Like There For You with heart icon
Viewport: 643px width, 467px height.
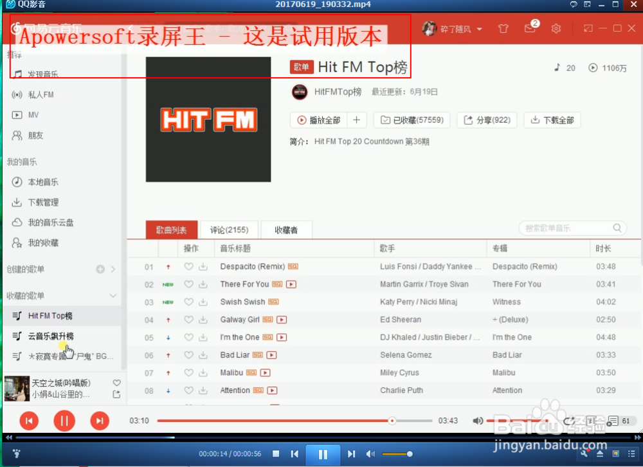point(188,284)
